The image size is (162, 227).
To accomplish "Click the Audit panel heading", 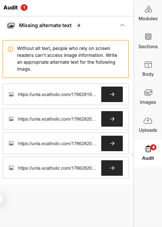I will tap(11, 7).
